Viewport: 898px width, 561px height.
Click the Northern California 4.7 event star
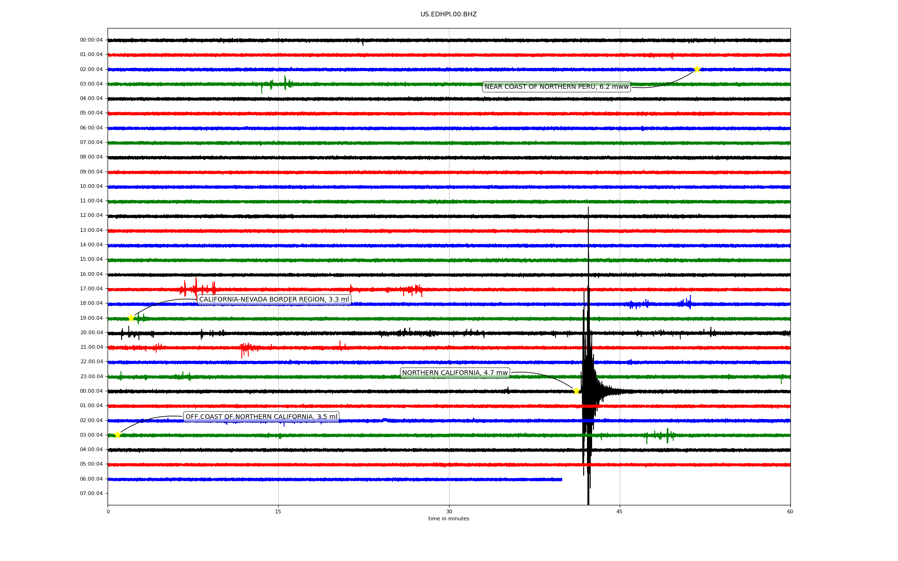576,391
